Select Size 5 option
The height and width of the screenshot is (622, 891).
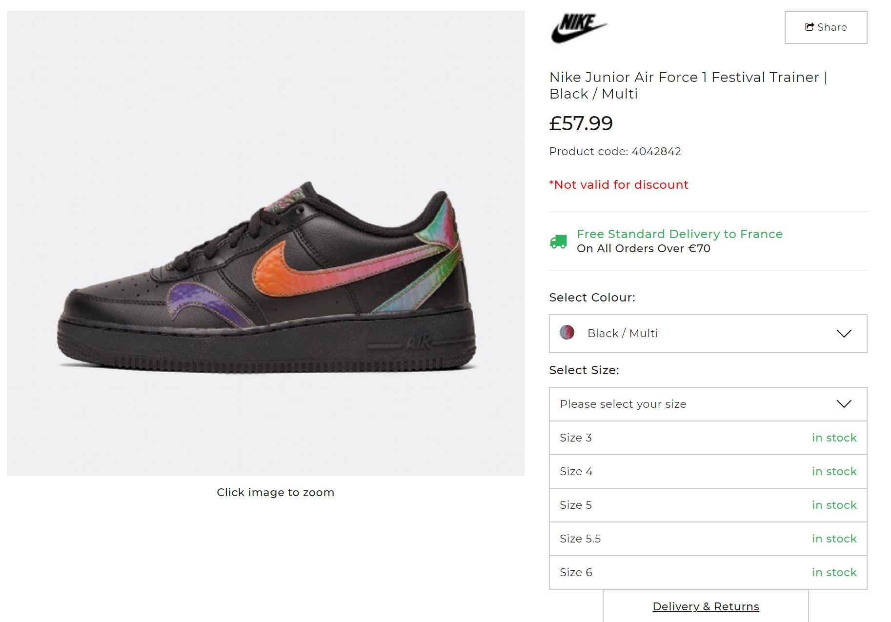(708, 505)
